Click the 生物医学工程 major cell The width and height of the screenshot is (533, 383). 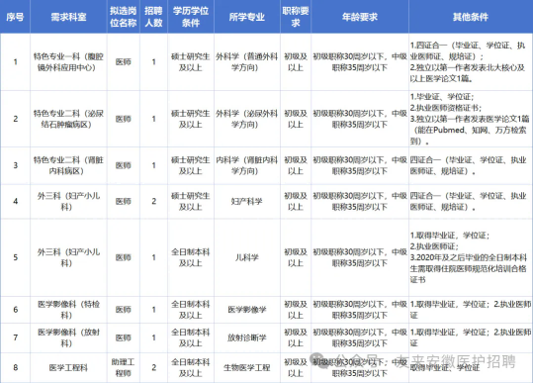coord(247,368)
